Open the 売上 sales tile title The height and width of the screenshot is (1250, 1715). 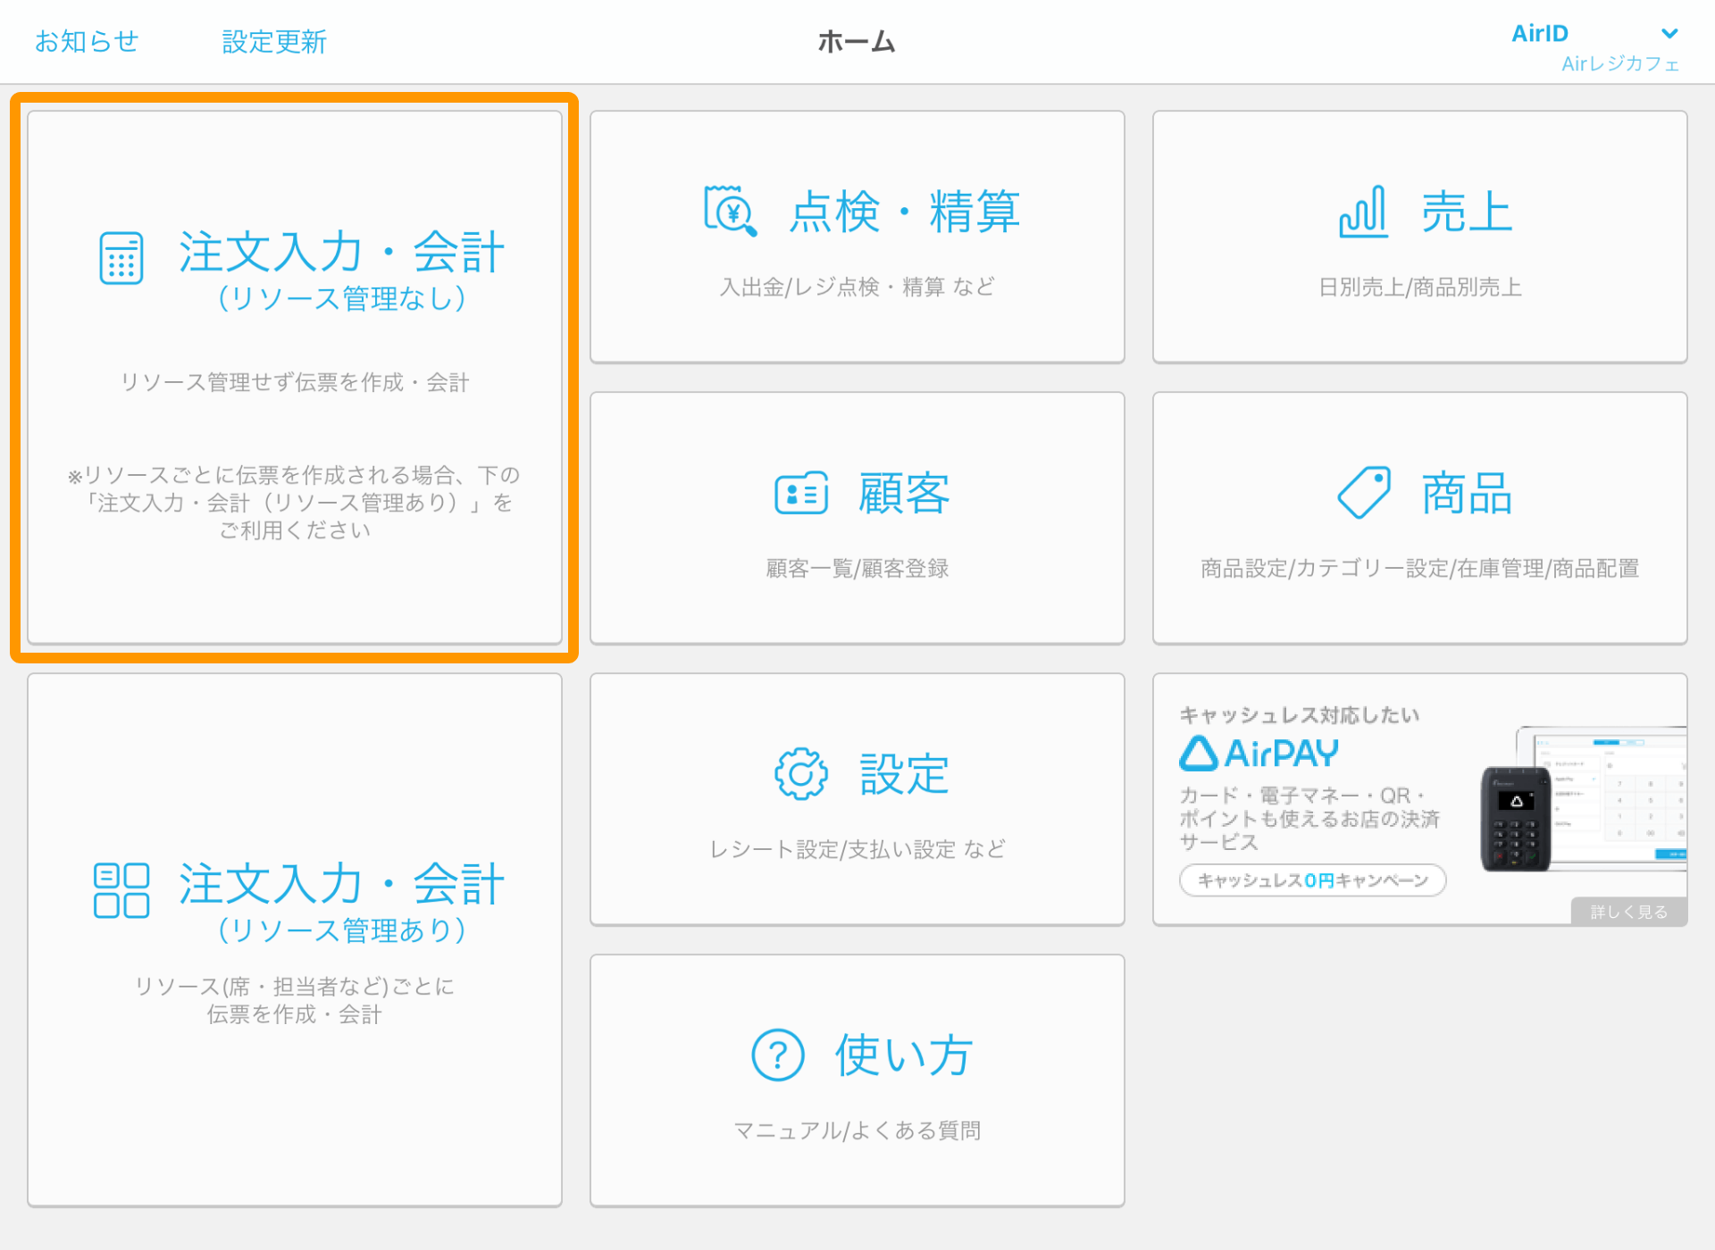[1467, 212]
